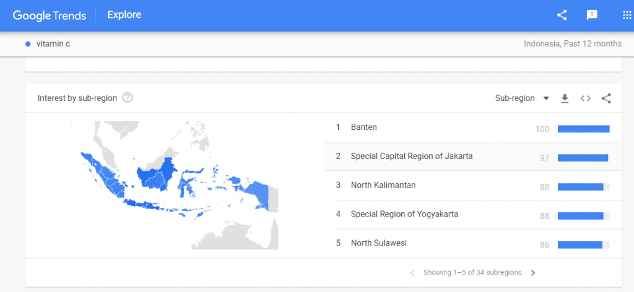Open the send feedback icon
Image resolution: width=634 pixels, height=292 pixels.
[592, 15]
